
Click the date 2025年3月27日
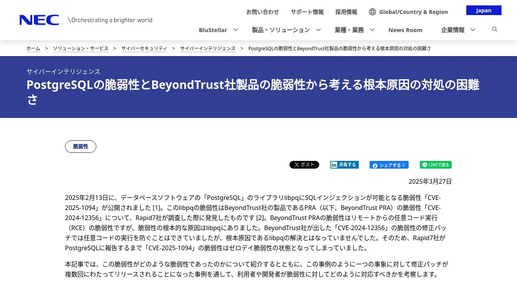point(430,181)
